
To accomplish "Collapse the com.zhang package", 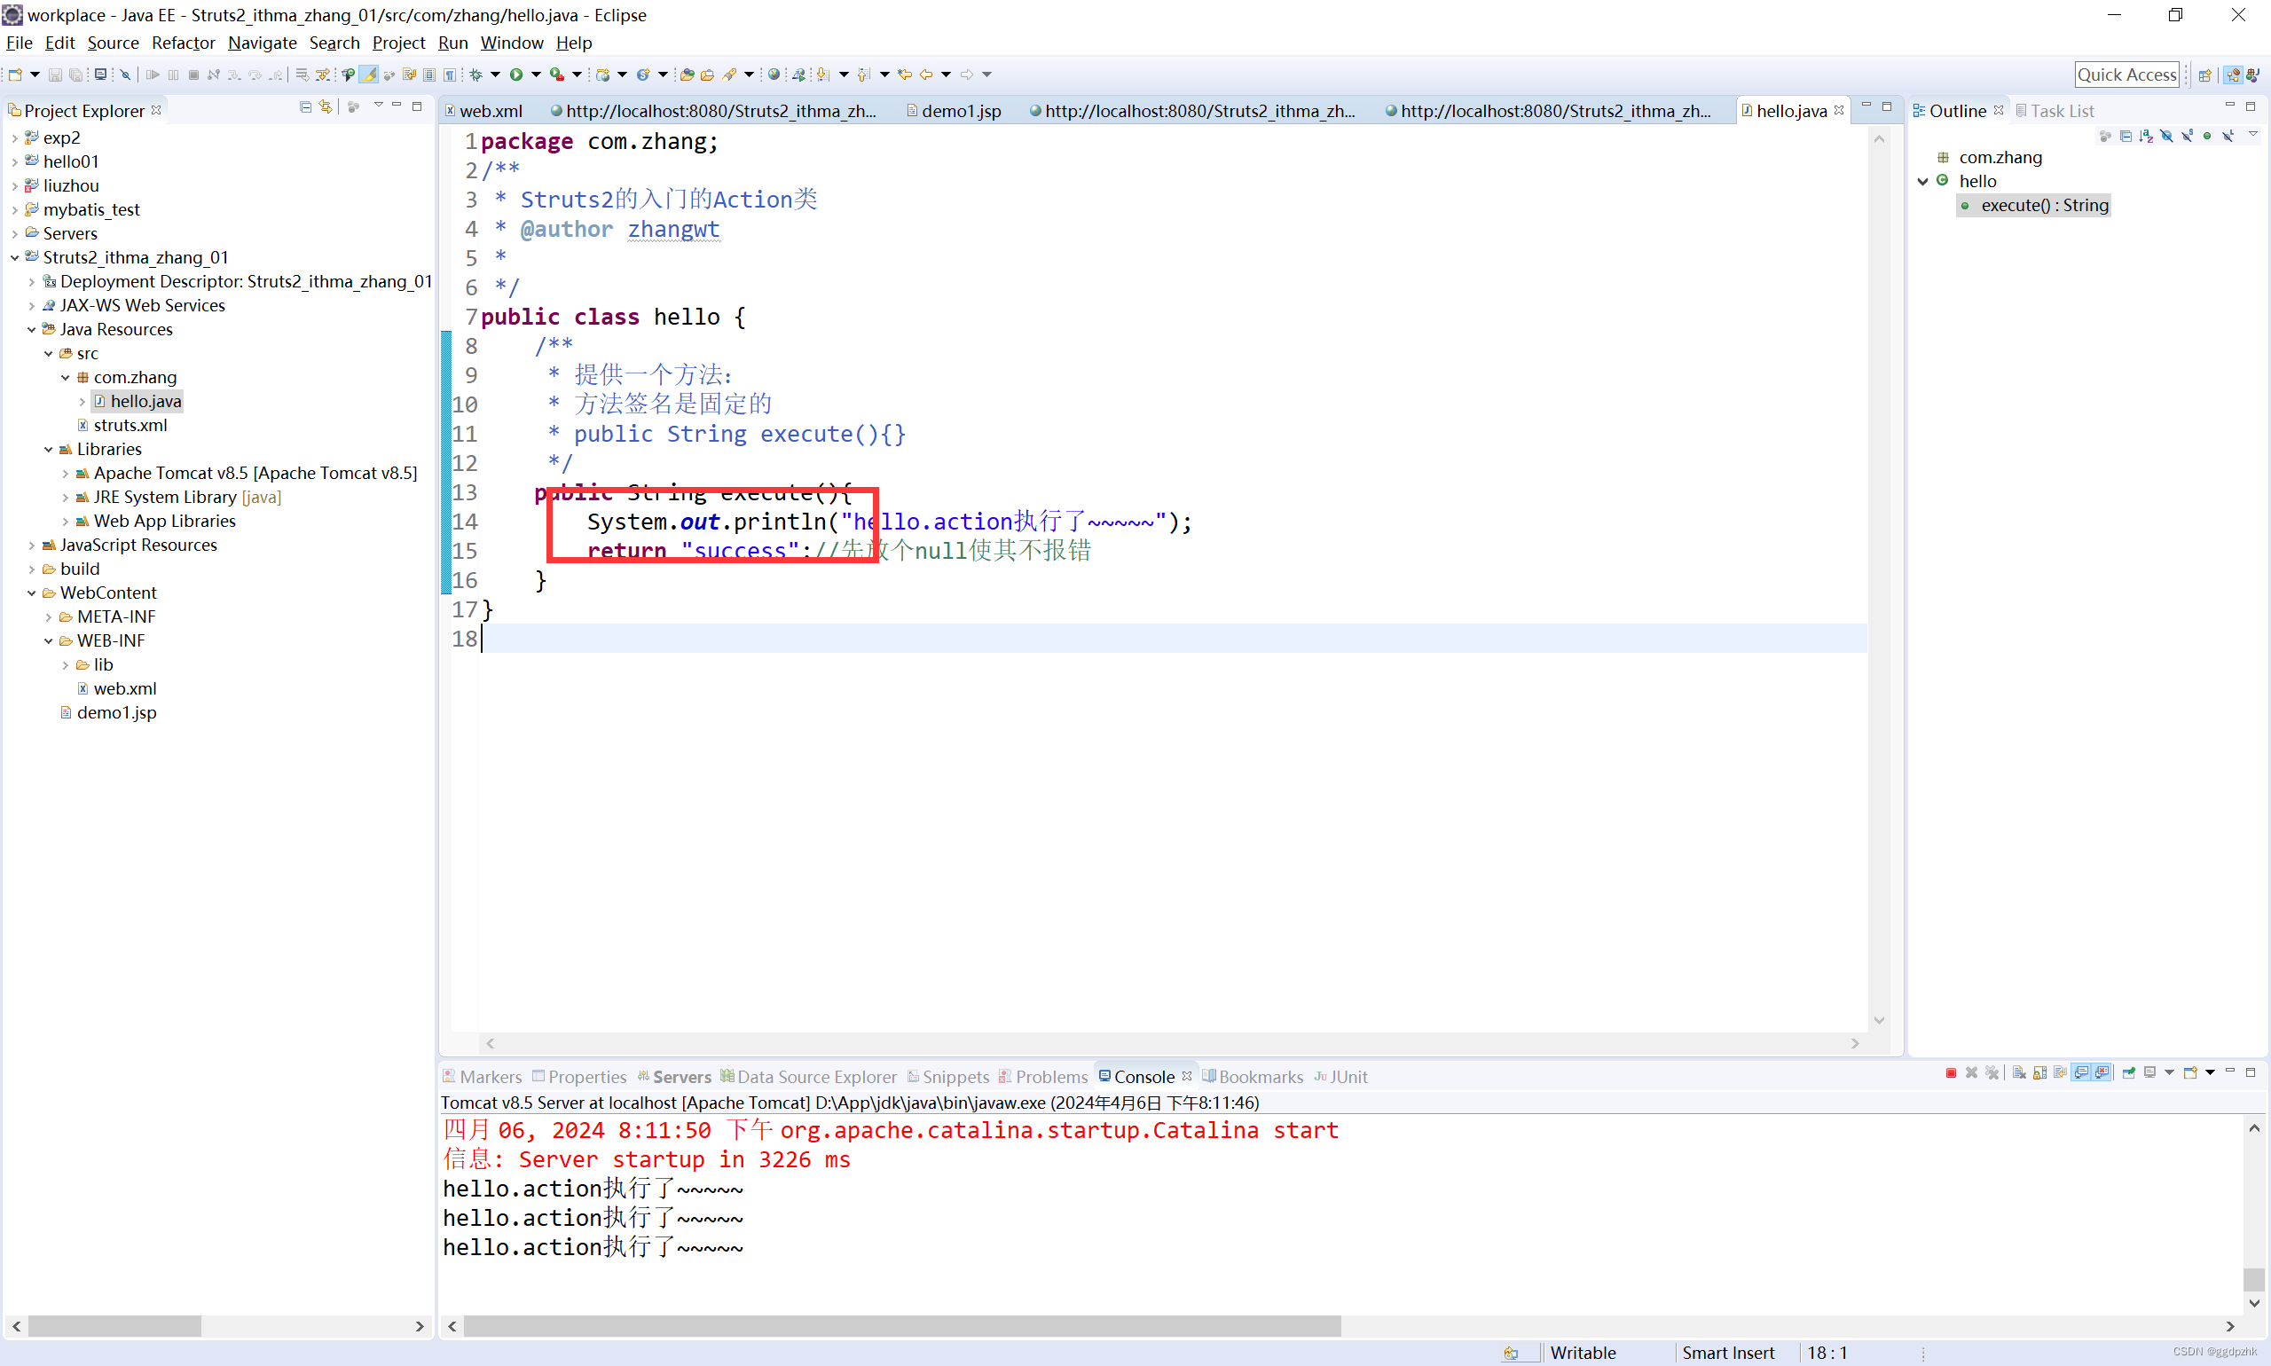I will point(65,376).
